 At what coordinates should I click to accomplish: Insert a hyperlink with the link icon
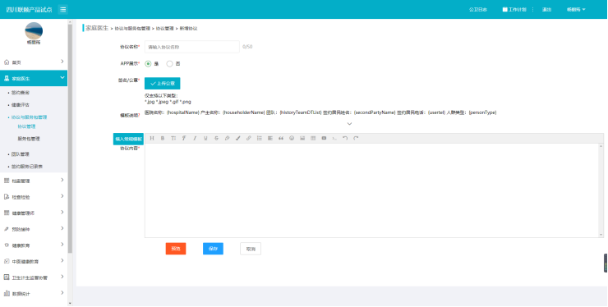(x=249, y=139)
